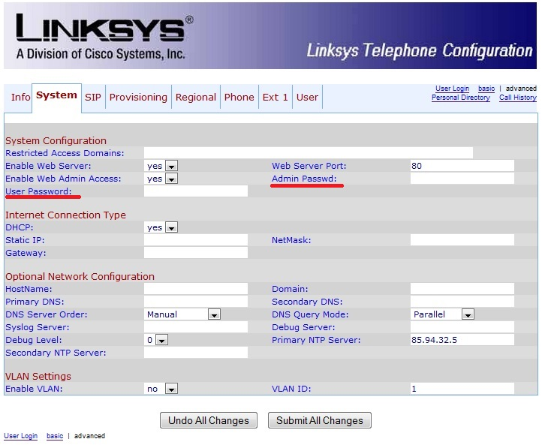
Task: Open the Provisioning tab
Action: click(x=138, y=97)
